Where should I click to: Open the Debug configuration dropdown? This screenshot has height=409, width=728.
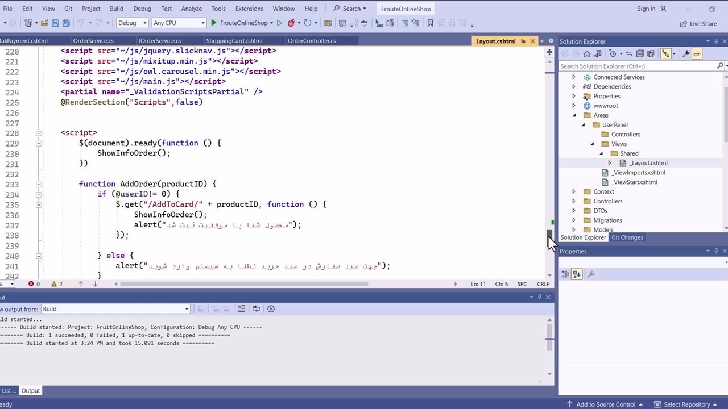[132, 23]
